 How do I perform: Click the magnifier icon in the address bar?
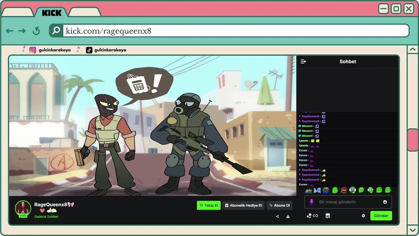click(56, 30)
